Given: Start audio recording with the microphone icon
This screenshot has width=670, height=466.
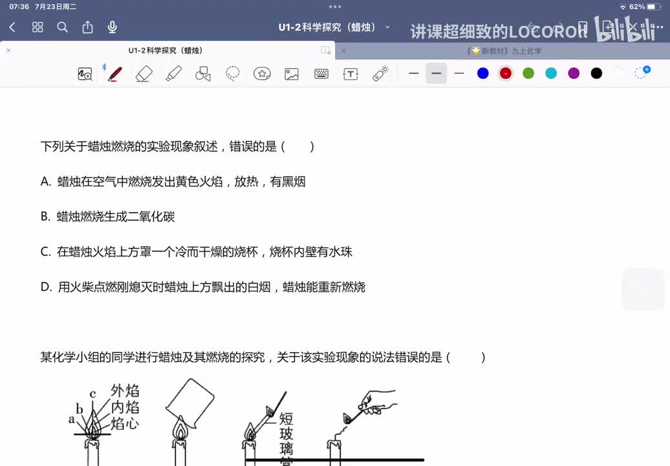Looking at the screenshot, I should (x=113, y=27).
